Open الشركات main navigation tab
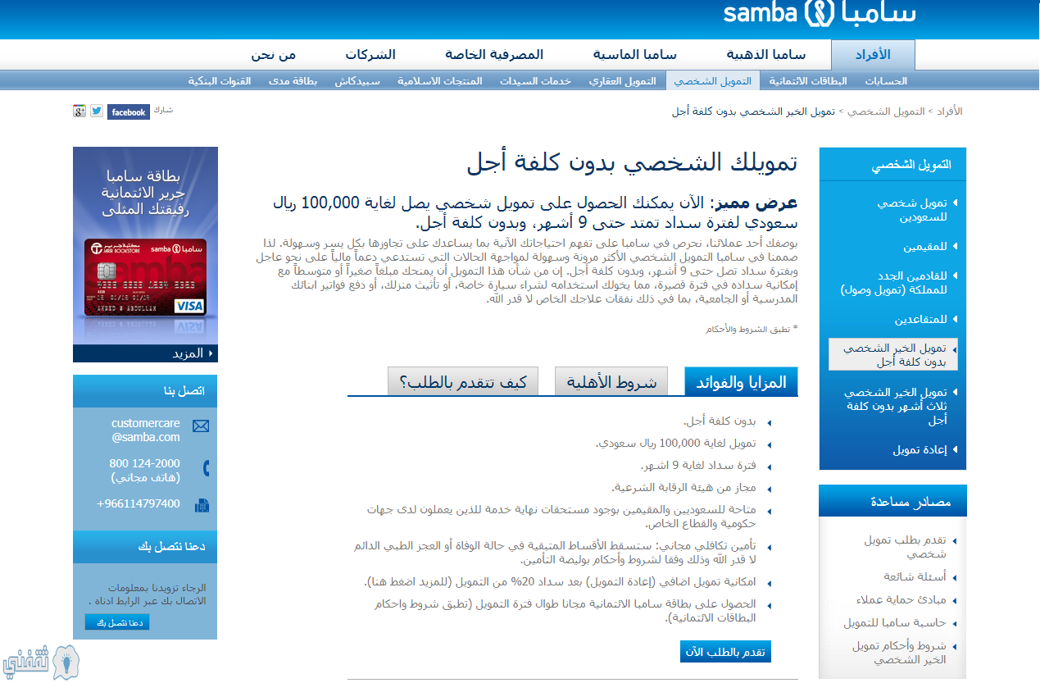The width and height of the screenshot is (1040, 683). pyautogui.click(x=370, y=55)
